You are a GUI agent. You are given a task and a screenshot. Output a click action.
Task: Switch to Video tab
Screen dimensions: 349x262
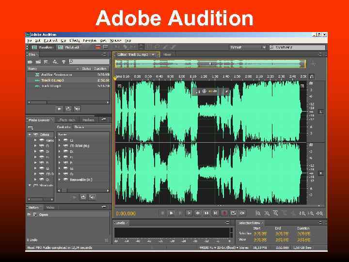[x=50, y=208]
